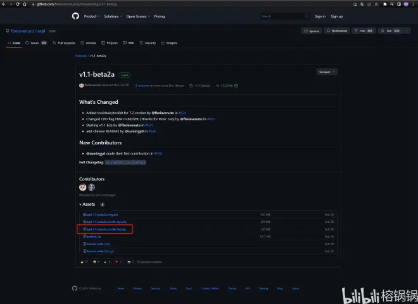Download arpl-1.1-beta2a.img.zip
The width and height of the screenshot is (418, 304).
pyautogui.click(x=101, y=215)
